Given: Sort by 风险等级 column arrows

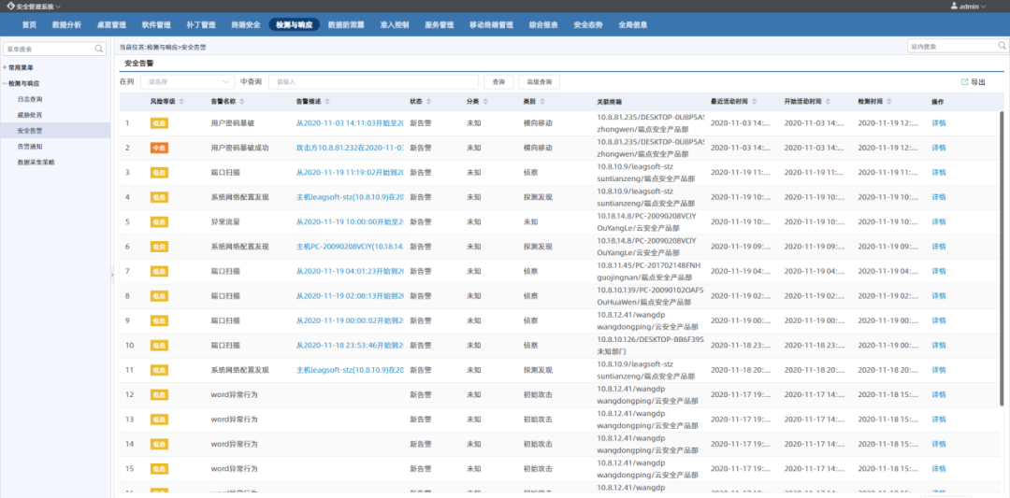Looking at the screenshot, I should coord(181,101).
